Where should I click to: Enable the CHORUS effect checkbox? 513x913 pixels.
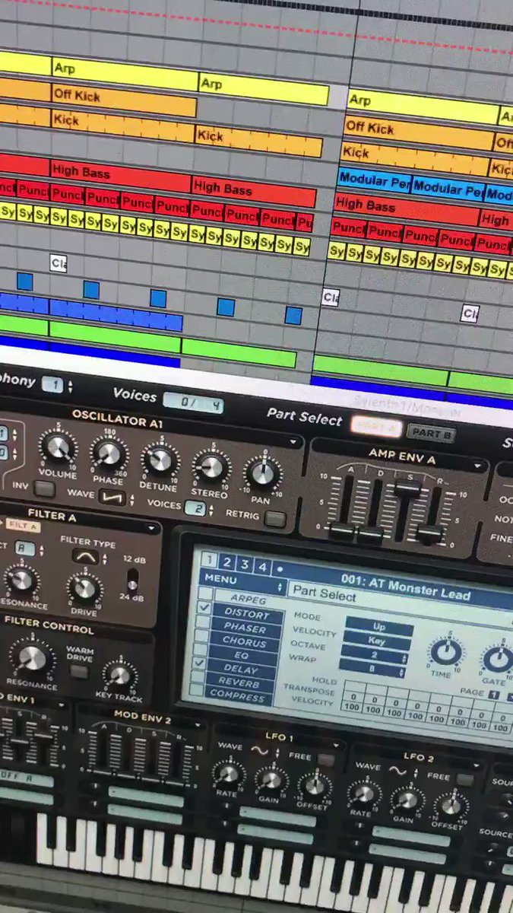[x=203, y=637]
